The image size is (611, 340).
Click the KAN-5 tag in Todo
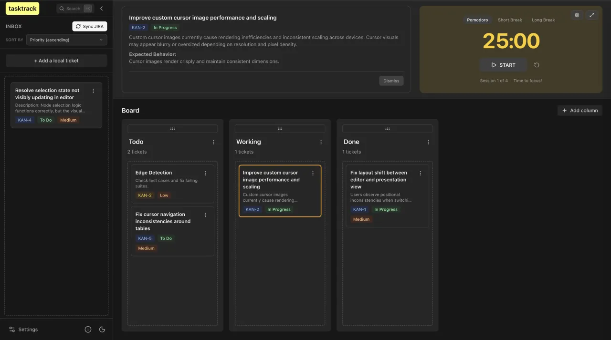tap(145, 238)
